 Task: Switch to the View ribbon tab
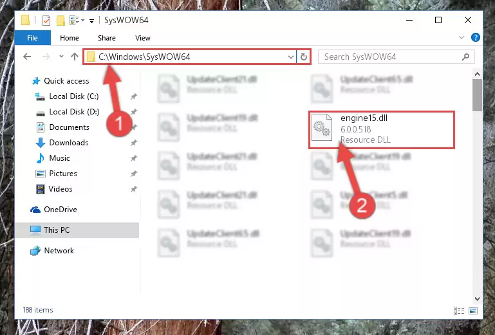point(143,38)
